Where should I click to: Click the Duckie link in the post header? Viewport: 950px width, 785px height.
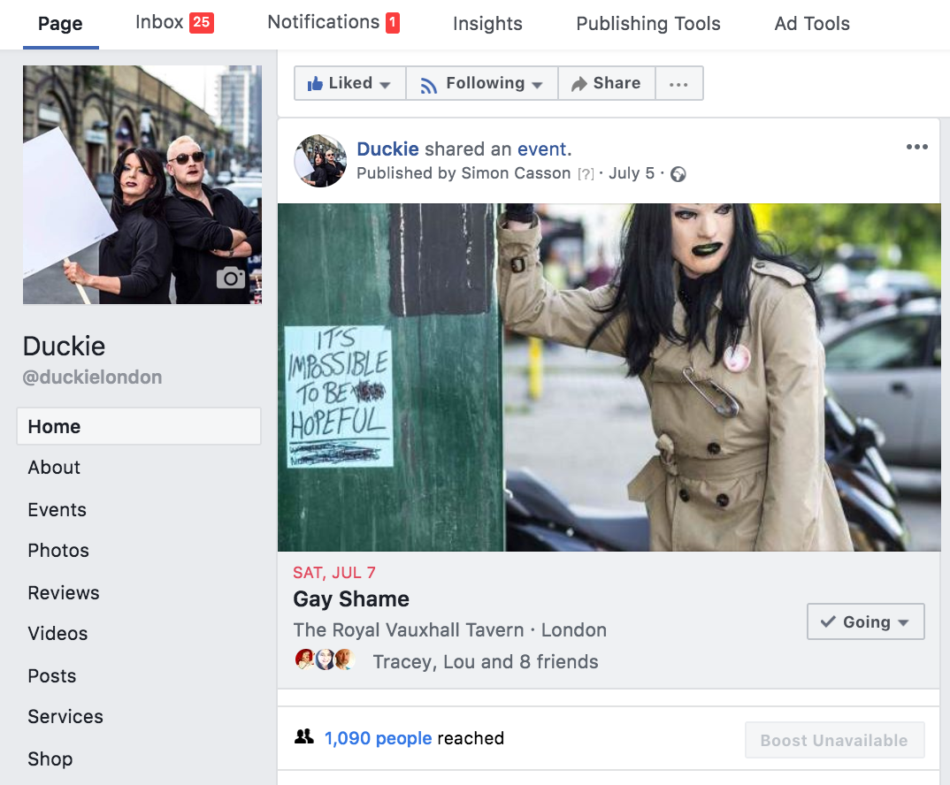pos(387,149)
